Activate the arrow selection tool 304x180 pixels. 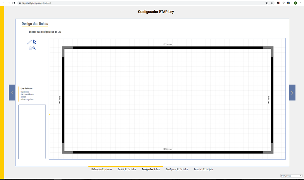[x=35, y=42]
